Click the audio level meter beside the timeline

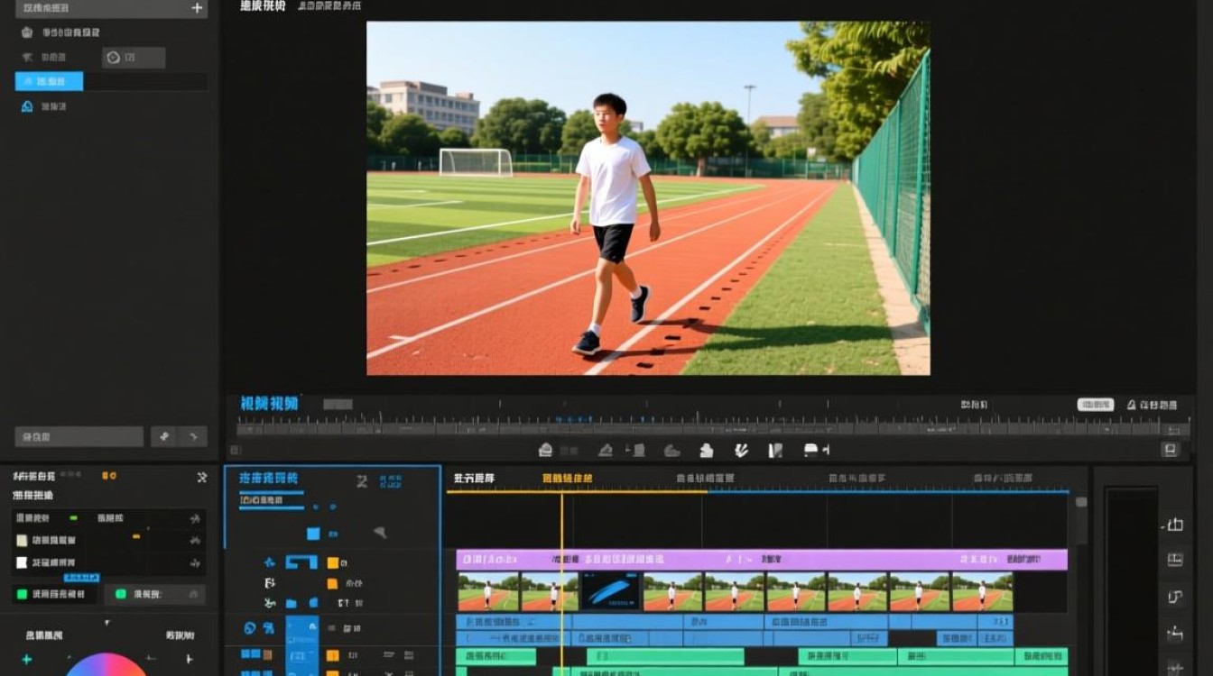pyautogui.click(x=1132, y=582)
